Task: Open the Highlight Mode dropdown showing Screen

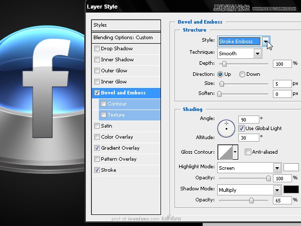Action: tap(249, 168)
